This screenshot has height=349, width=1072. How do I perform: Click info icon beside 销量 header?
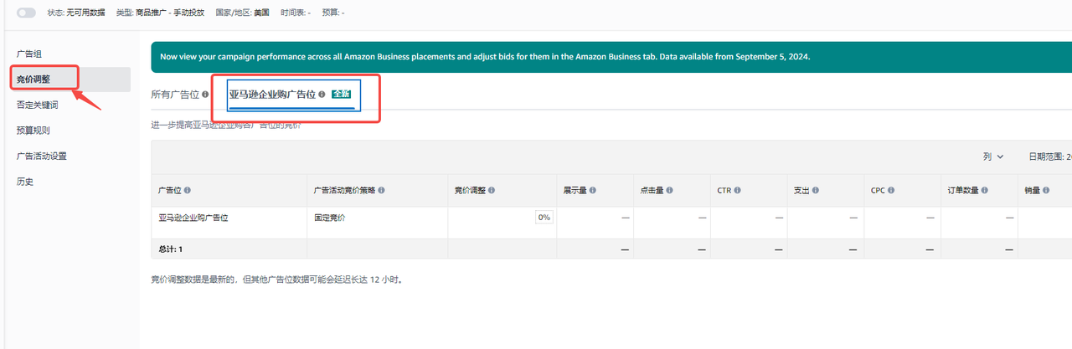1047,191
